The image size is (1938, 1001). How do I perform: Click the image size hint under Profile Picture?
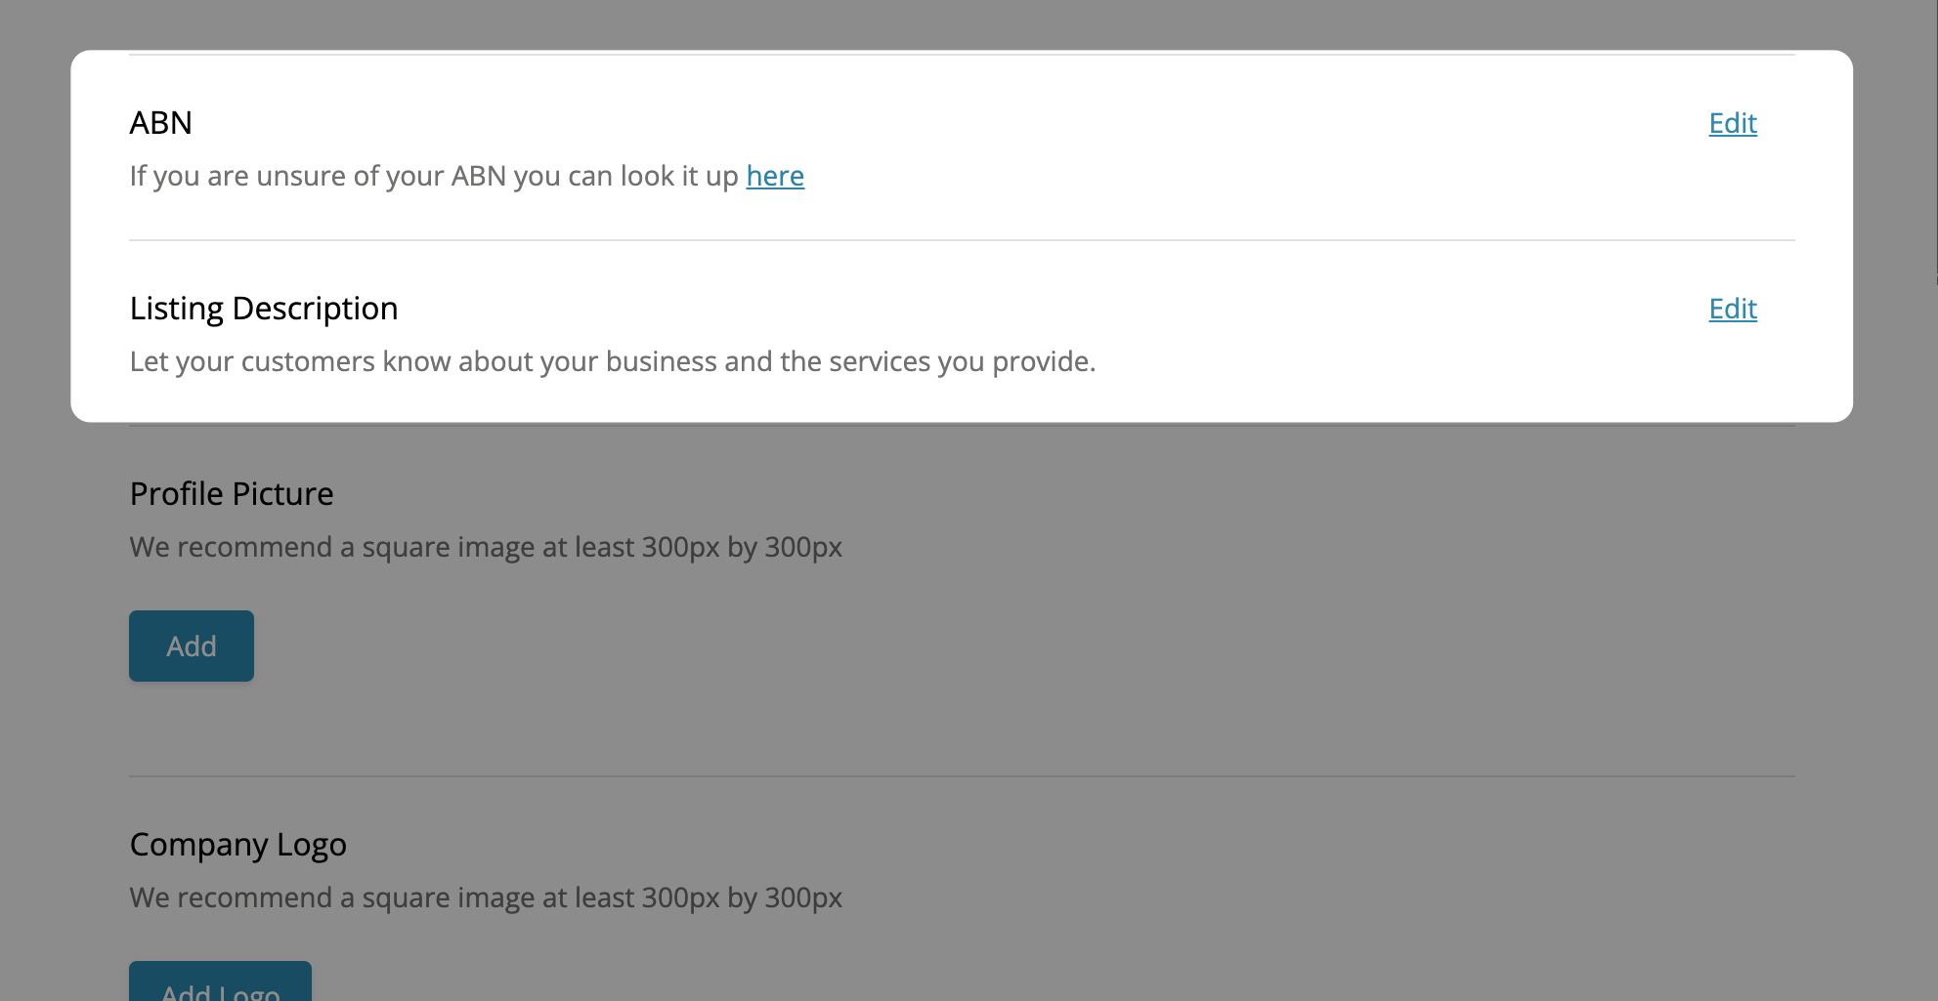(486, 547)
